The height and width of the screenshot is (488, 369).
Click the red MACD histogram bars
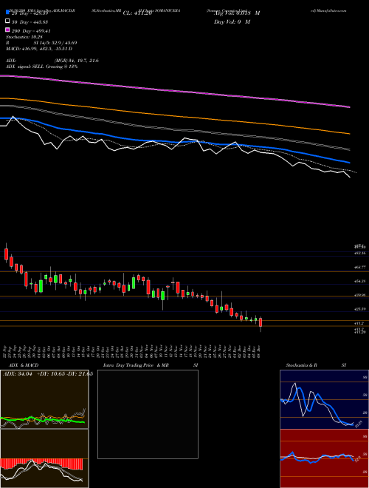point(41,464)
